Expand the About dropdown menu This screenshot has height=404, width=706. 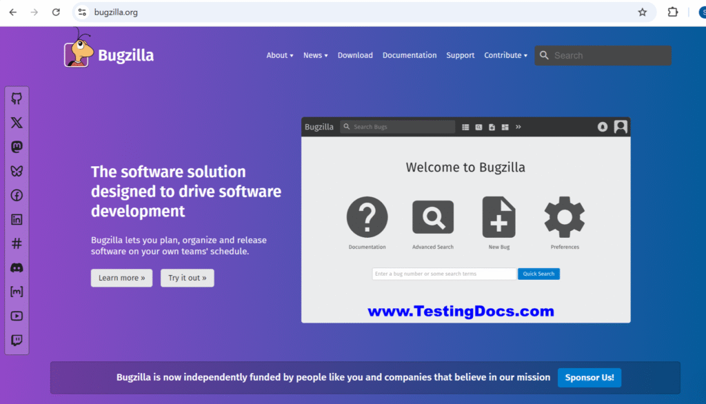pyautogui.click(x=279, y=55)
